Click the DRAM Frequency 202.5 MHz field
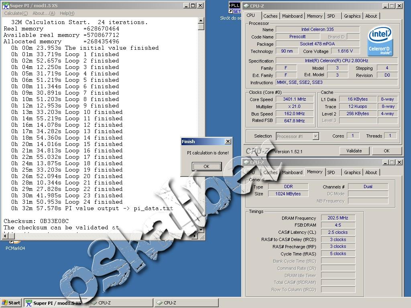The width and height of the screenshot is (411, 308). pos(338,218)
